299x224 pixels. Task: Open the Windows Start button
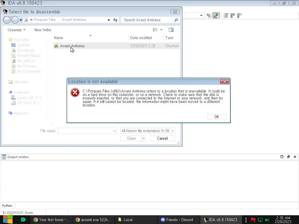(x=8, y=220)
